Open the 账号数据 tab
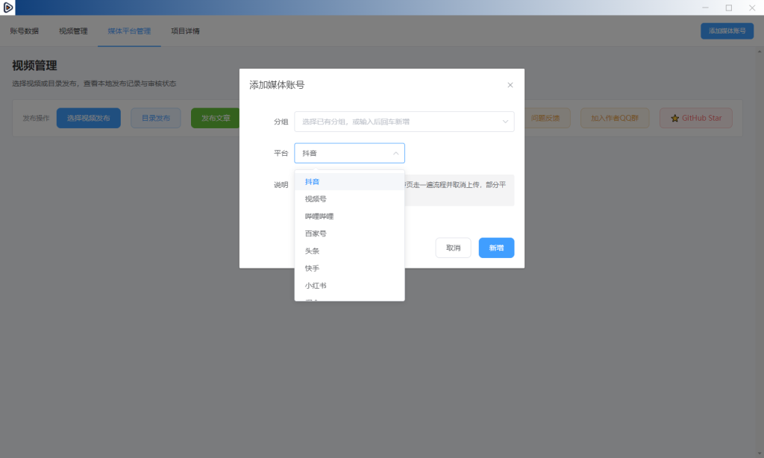 25,31
